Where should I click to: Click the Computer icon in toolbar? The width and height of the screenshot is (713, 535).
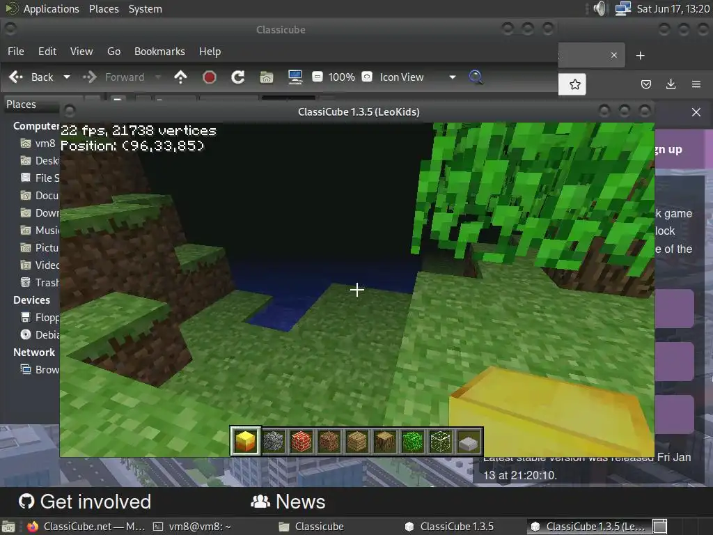point(295,77)
